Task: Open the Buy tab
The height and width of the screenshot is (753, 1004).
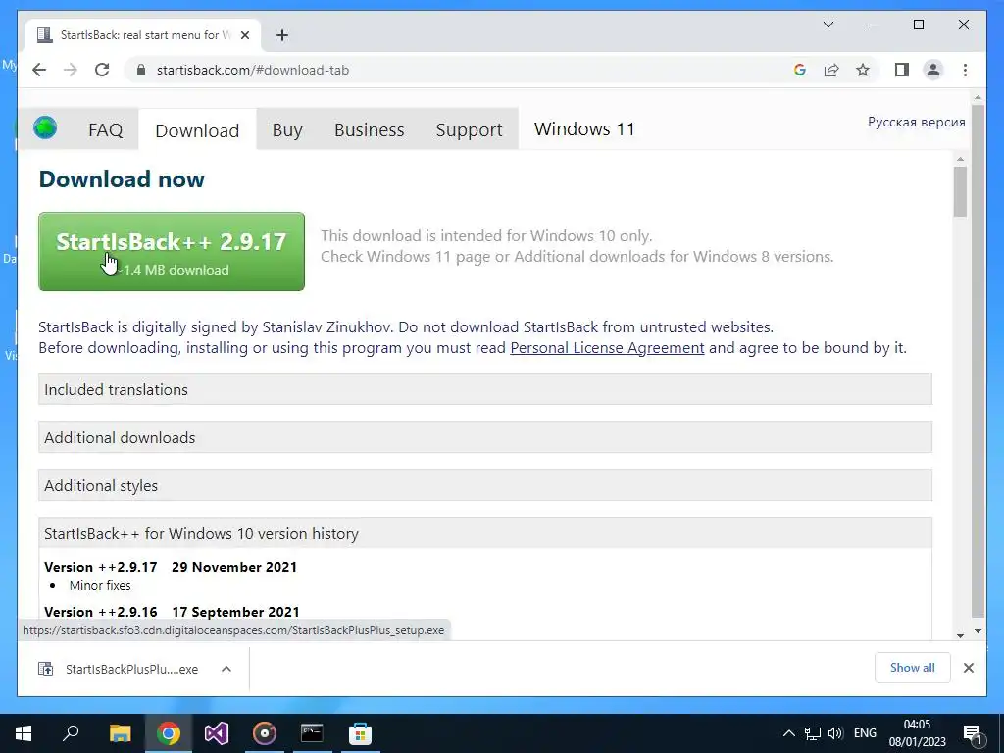Action: point(287,130)
